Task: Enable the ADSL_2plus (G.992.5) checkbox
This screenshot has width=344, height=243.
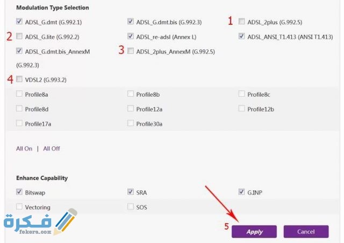Action: pos(242,22)
